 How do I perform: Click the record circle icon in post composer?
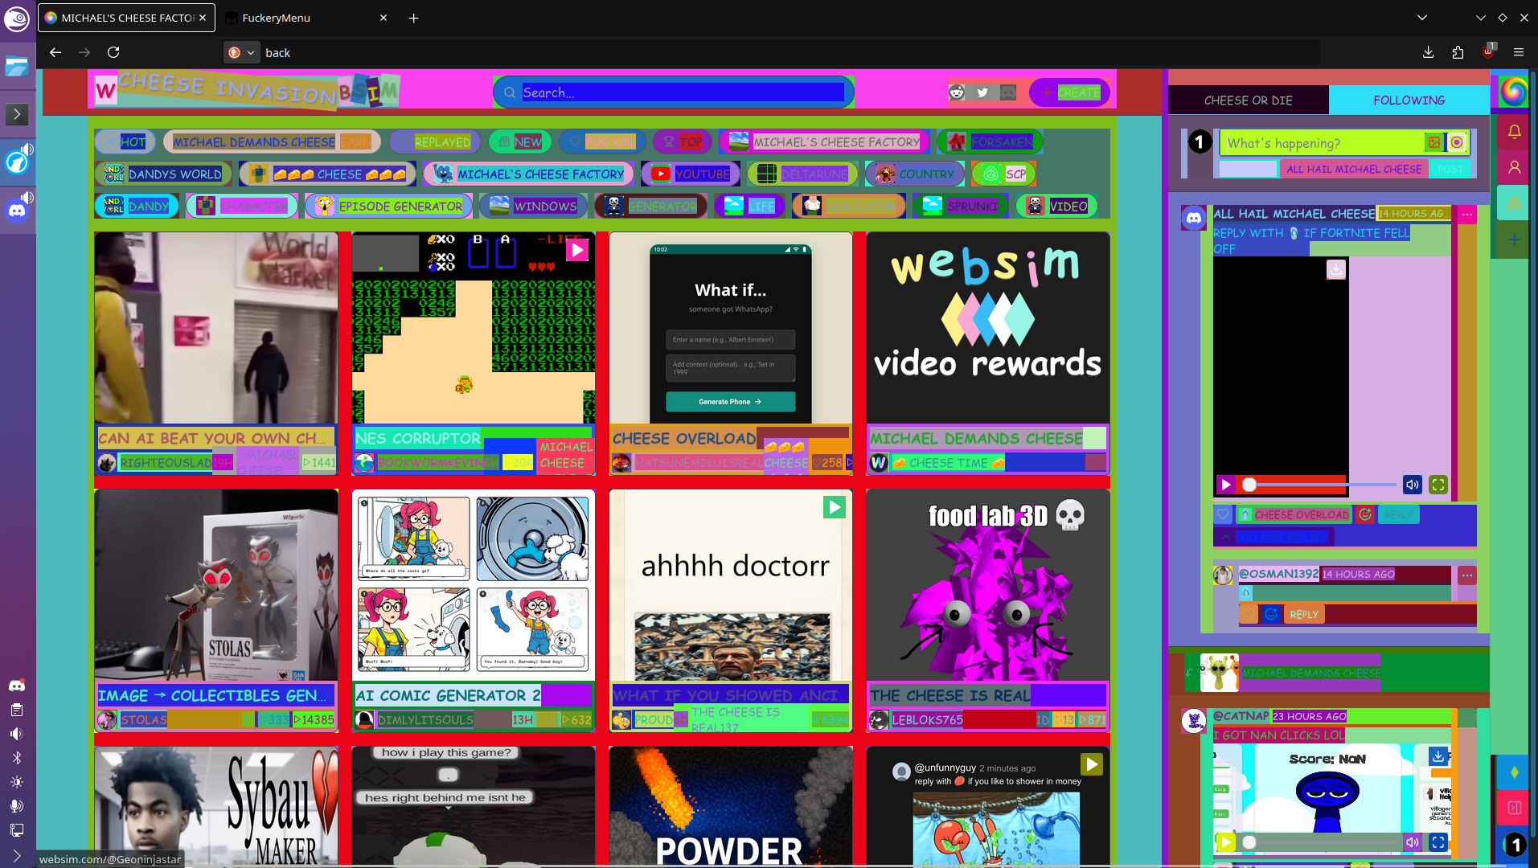pyautogui.click(x=1457, y=143)
